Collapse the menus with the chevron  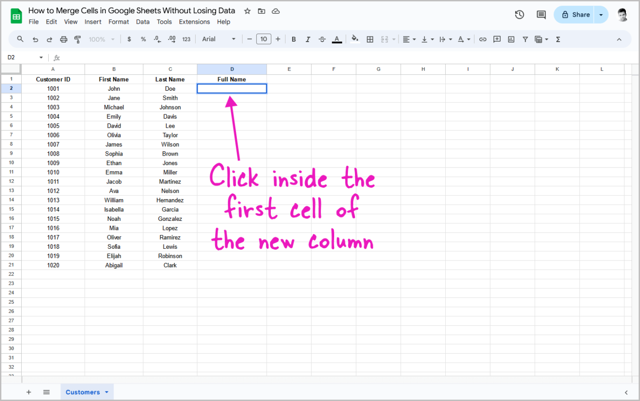[x=619, y=39]
